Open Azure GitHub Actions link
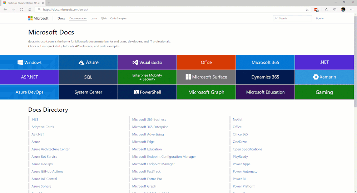This screenshot has height=193, width=357. click(x=48, y=171)
